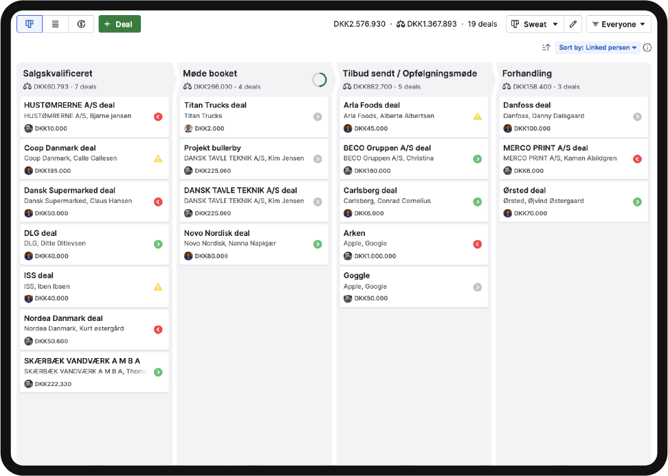668x476 pixels.
Task: Click grey arrow on DANSK TAVLE TEKNIK deal
Action: (318, 202)
